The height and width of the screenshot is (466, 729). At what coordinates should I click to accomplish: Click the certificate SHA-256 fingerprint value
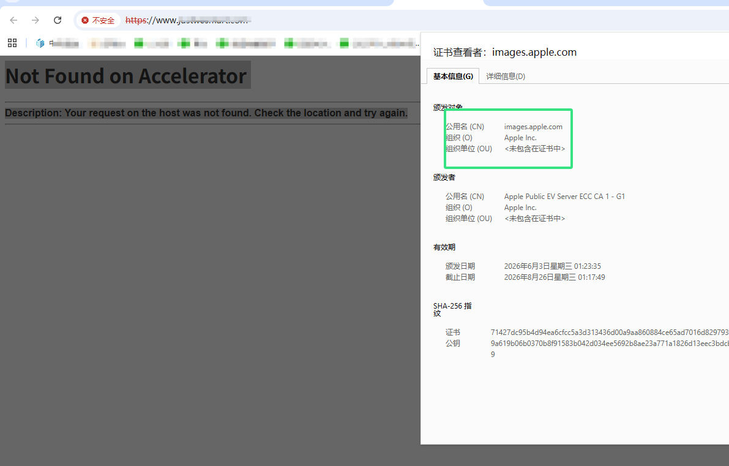tap(610, 332)
